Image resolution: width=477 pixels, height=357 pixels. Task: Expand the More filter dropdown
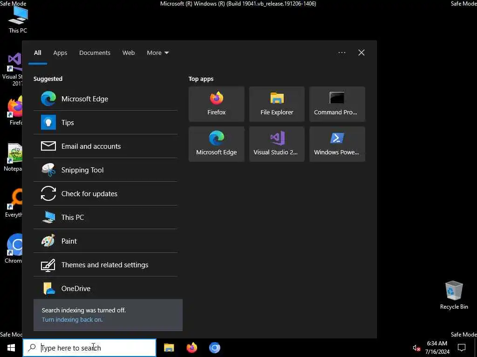157,53
